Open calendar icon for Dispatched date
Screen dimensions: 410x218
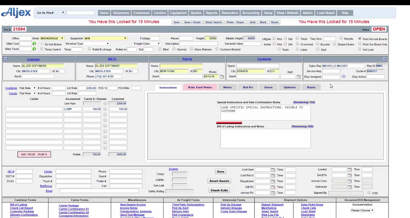[x=273, y=181]
